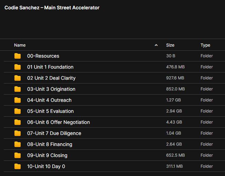Viewport: 225px width, 176px height.
Task: Open the 10-Unit 10 Day 0 folder
Action: click(x=46, y=166)
